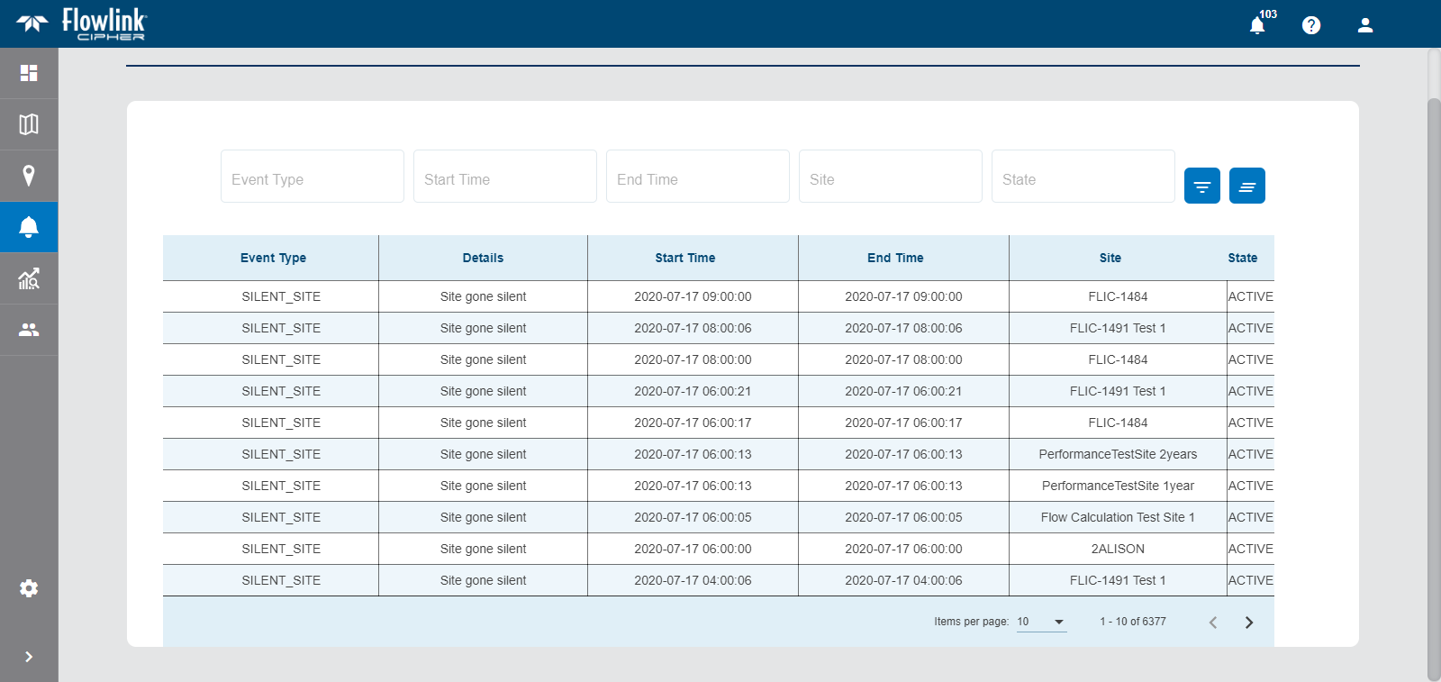1441x682 pixels.
Task: Open the help question mark icon
Action: (x=1311, y=25)
